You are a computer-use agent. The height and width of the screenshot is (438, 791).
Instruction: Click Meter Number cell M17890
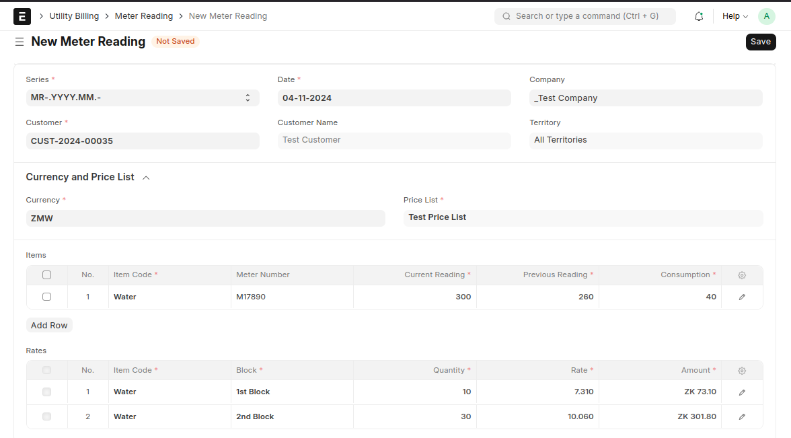(292, 297)
